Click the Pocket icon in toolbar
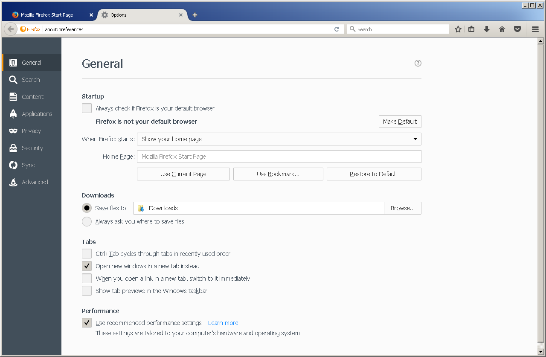Screen dimensions: 546x357 (517, 29)
